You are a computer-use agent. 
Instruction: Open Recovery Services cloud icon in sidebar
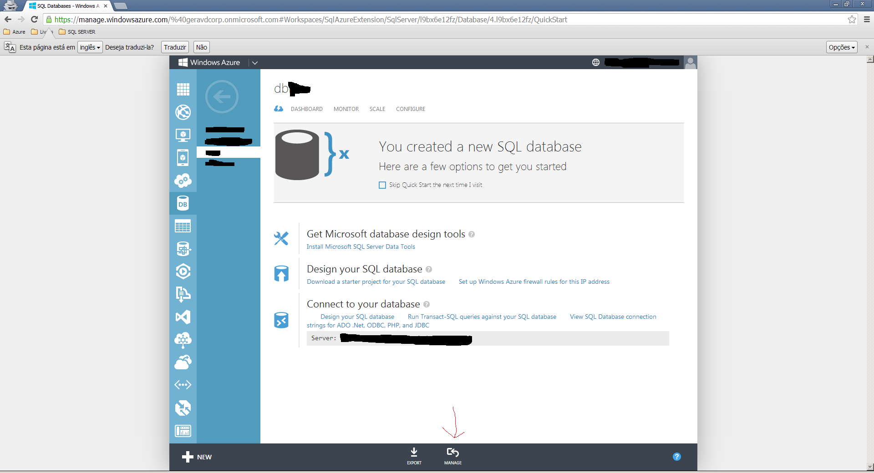coord(183,362)
